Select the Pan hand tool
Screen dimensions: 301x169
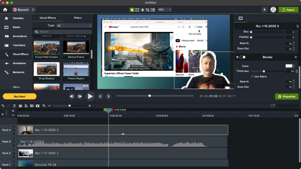point(143,9)
